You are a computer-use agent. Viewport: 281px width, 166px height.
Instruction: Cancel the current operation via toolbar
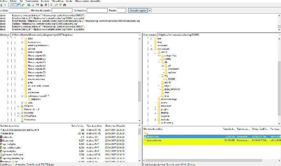[x=37, y=5]
